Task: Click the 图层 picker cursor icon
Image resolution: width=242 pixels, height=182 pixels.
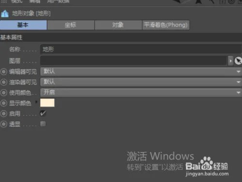Action: point(238,61)
